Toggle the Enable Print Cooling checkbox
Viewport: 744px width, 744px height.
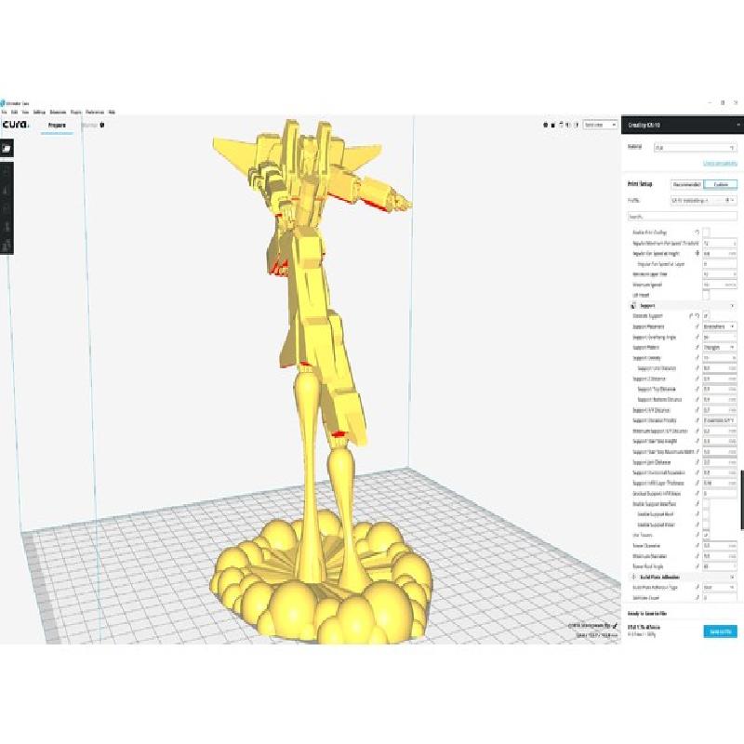click(706, 232)
